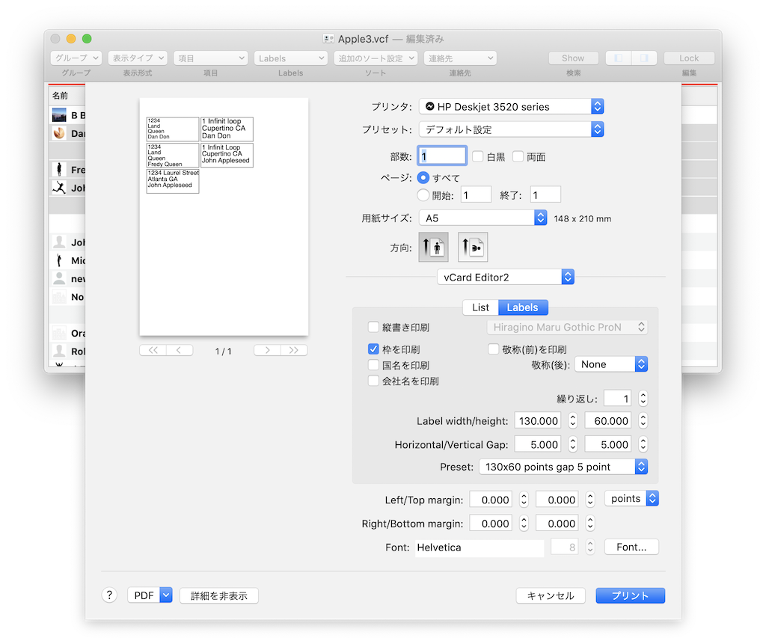Click the label page preview thumbnail

point(224,216)
